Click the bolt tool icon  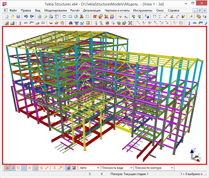point(51,23)
